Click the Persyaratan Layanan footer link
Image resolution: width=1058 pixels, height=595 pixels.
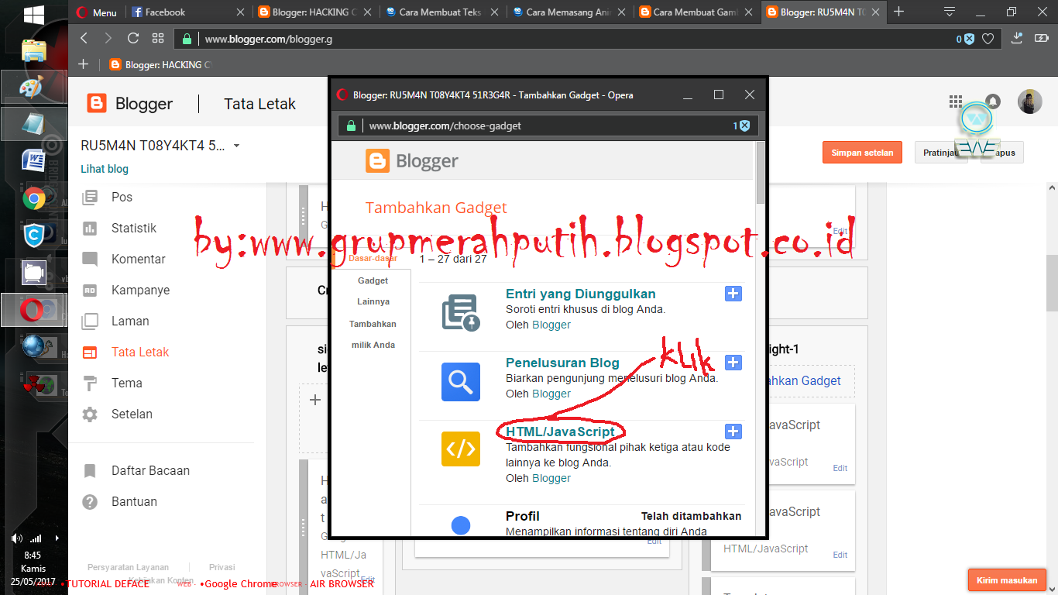point(128,567)
